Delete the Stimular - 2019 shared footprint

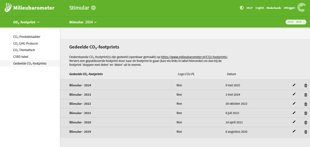pos(306,132)
